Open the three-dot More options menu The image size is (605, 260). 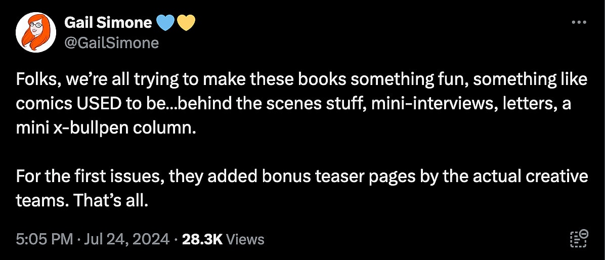coord(579,23)
